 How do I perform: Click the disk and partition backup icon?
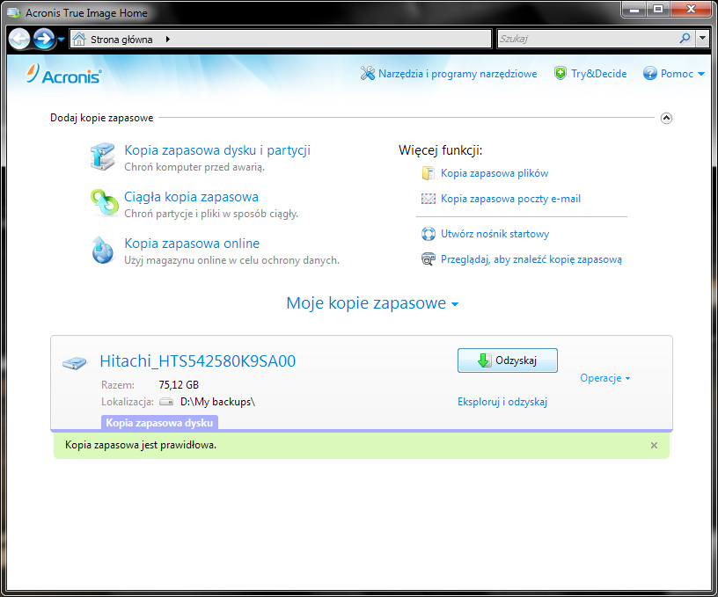pyautogui.click(x=103, y=157)
